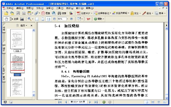The height and width of the screenshot is (107, 171).
Task: Open the 高级 menu
Action: click(70, 8)
